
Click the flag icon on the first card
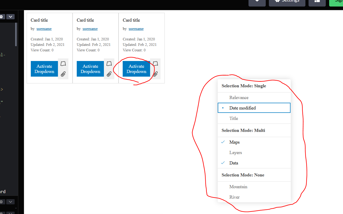click(63, 63)
